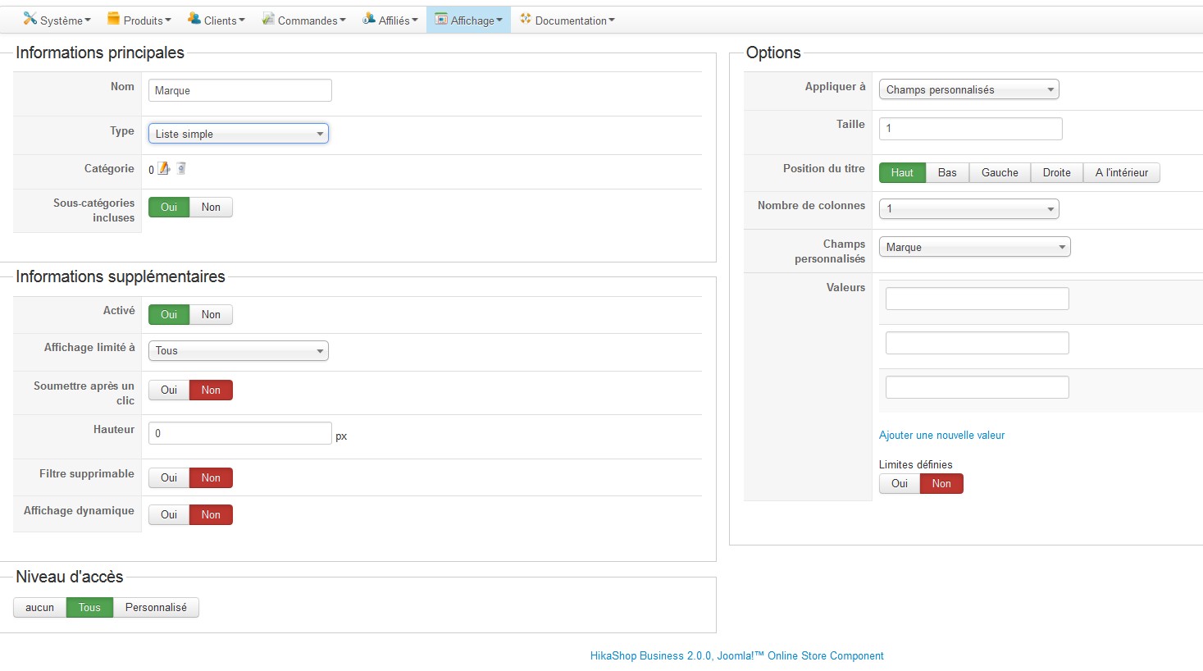Click the Informations principales heading
Screen dimensions: 1203x671
pyautogui.click(x=100, y=52)
